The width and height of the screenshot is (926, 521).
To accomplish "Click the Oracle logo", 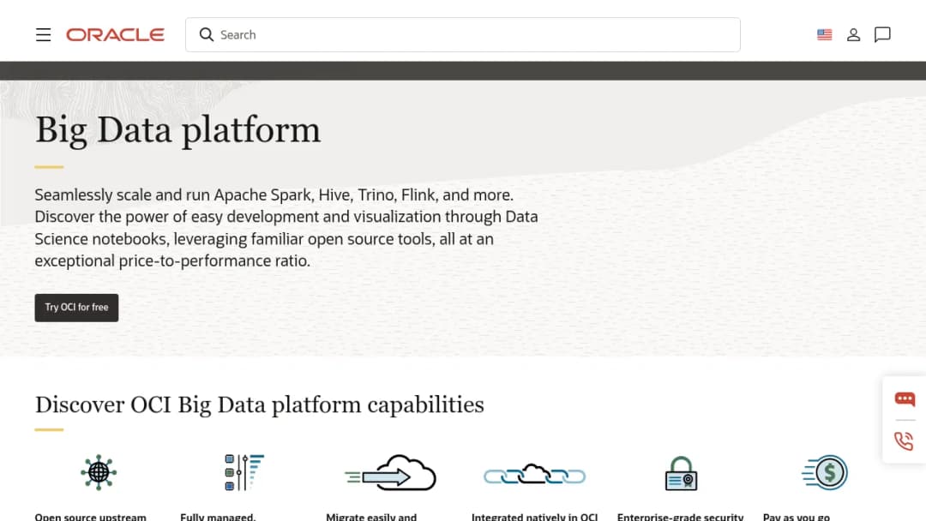I will (x=115, y=35).
